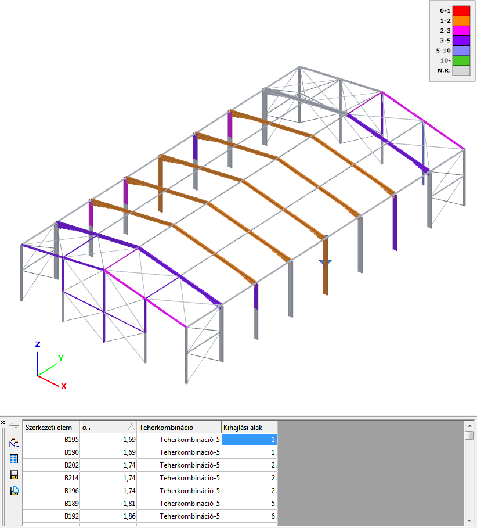Click the Teherkombináció column header
Viewport: 477px width, 528px height.
(x=179, y=428)
